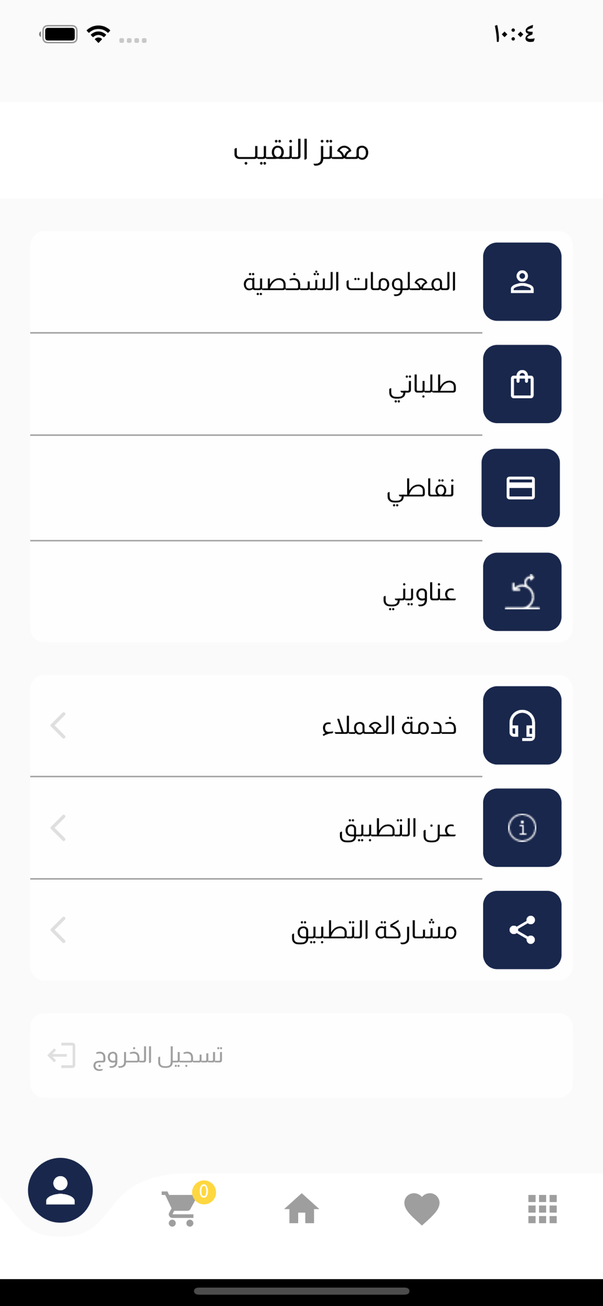603x1306 pixels.
Task: Tap تسجيل الخروج logout button
Action: point(301,1055)
